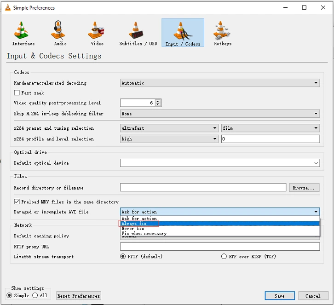
Task: Enable the Fast seek checkbox
Action: pos(17,92)
